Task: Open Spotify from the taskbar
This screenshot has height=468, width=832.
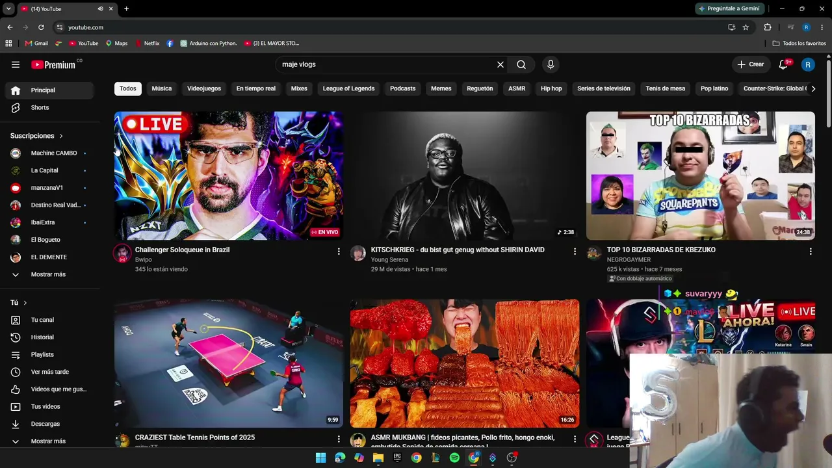Action: click(454, 458)
